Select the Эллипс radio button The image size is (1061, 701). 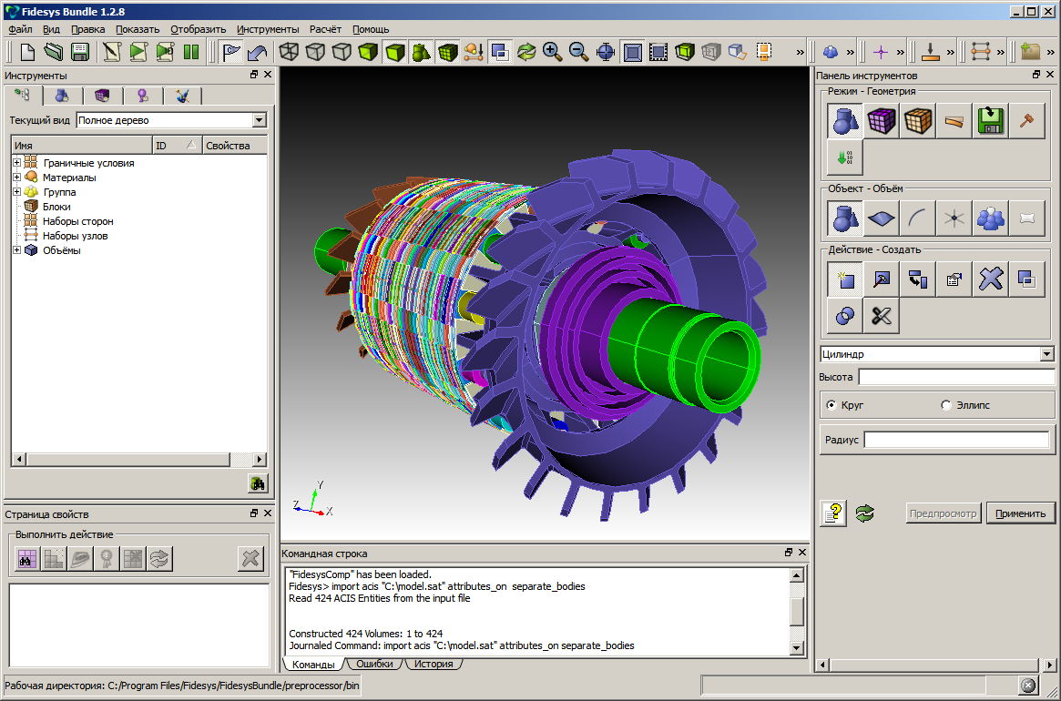[946, 405]
